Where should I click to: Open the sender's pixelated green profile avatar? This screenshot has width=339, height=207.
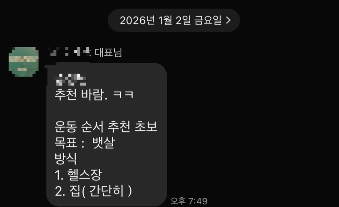point(23,62)
